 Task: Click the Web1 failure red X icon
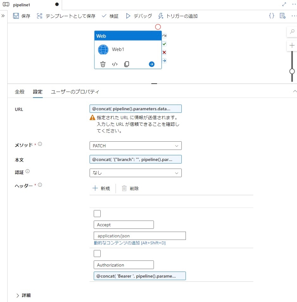pos(164,52)
